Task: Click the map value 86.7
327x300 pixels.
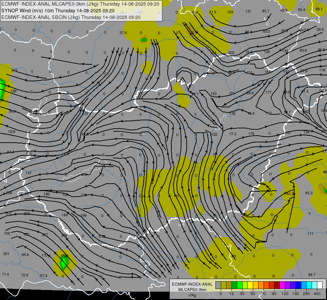Action: (312, 275)
